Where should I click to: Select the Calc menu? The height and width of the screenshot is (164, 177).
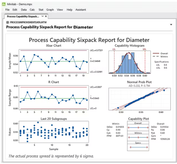point(32,10)
